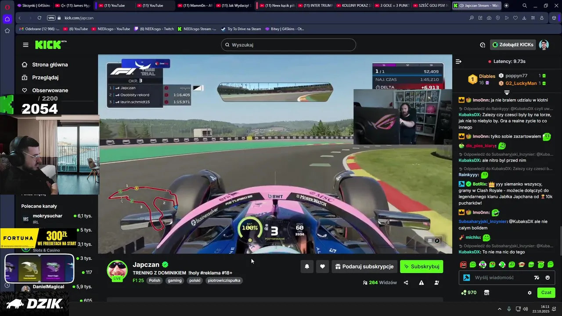This screenshot has width=562, height=316.
Task: Open extensions cube icon
Action: [x=554, y=18]
